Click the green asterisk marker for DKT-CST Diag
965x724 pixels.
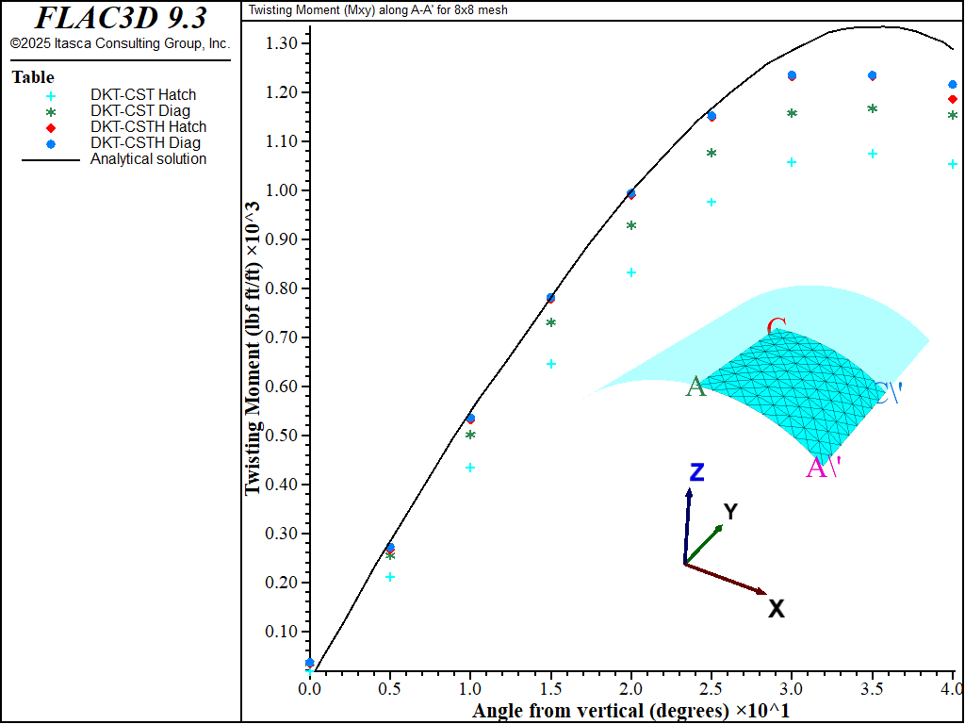[51, 111]
